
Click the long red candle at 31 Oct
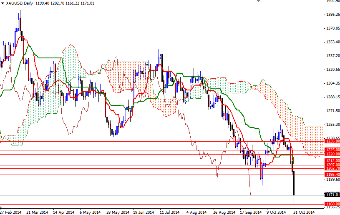[295, 183]
